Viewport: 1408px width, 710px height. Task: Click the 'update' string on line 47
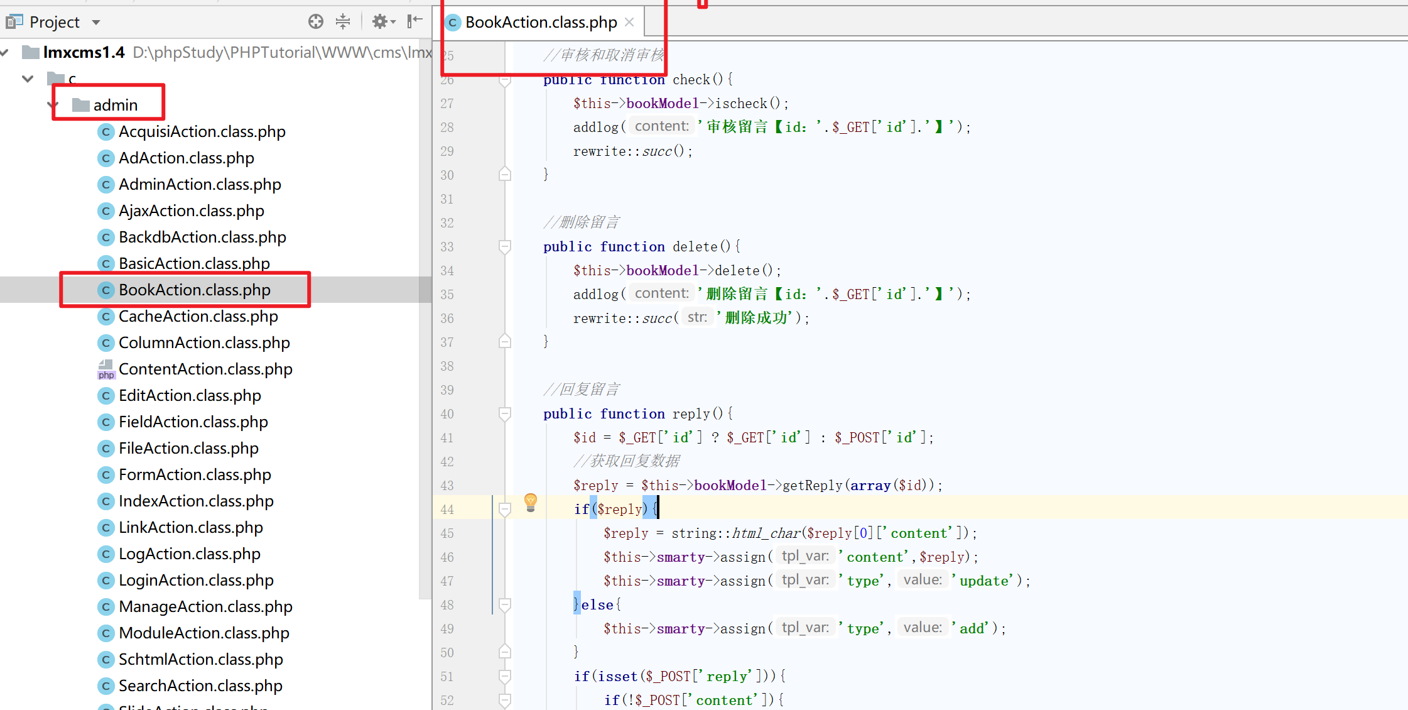click(x=984, y=581)
